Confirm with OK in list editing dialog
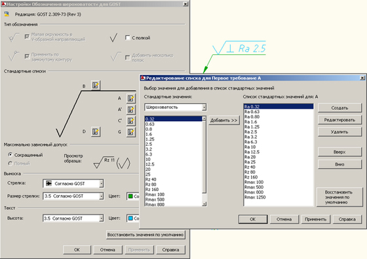This screenshot has width=367, height=259. click(253, 219)
